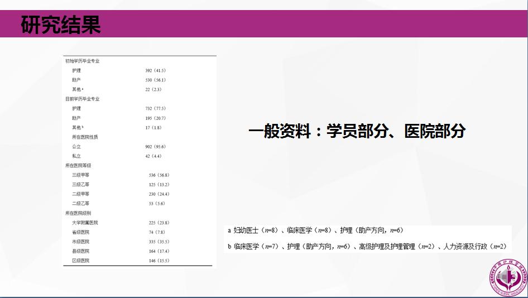The image size is (528, 298).
Task: Click '护理' label beside 732 (77.5)
Action: (76, 108)
